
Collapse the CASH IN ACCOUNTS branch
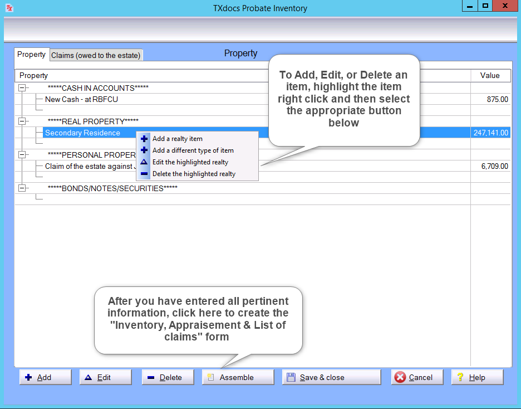(x=22, y=87)
